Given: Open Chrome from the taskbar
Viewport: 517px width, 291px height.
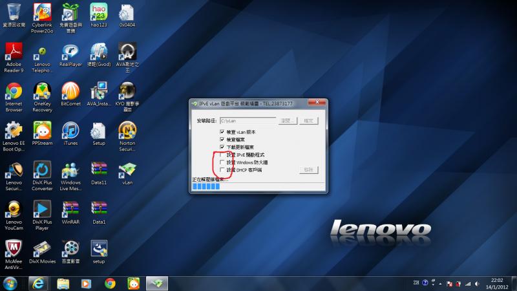Looking at the screenshot, I should point(110,284).
